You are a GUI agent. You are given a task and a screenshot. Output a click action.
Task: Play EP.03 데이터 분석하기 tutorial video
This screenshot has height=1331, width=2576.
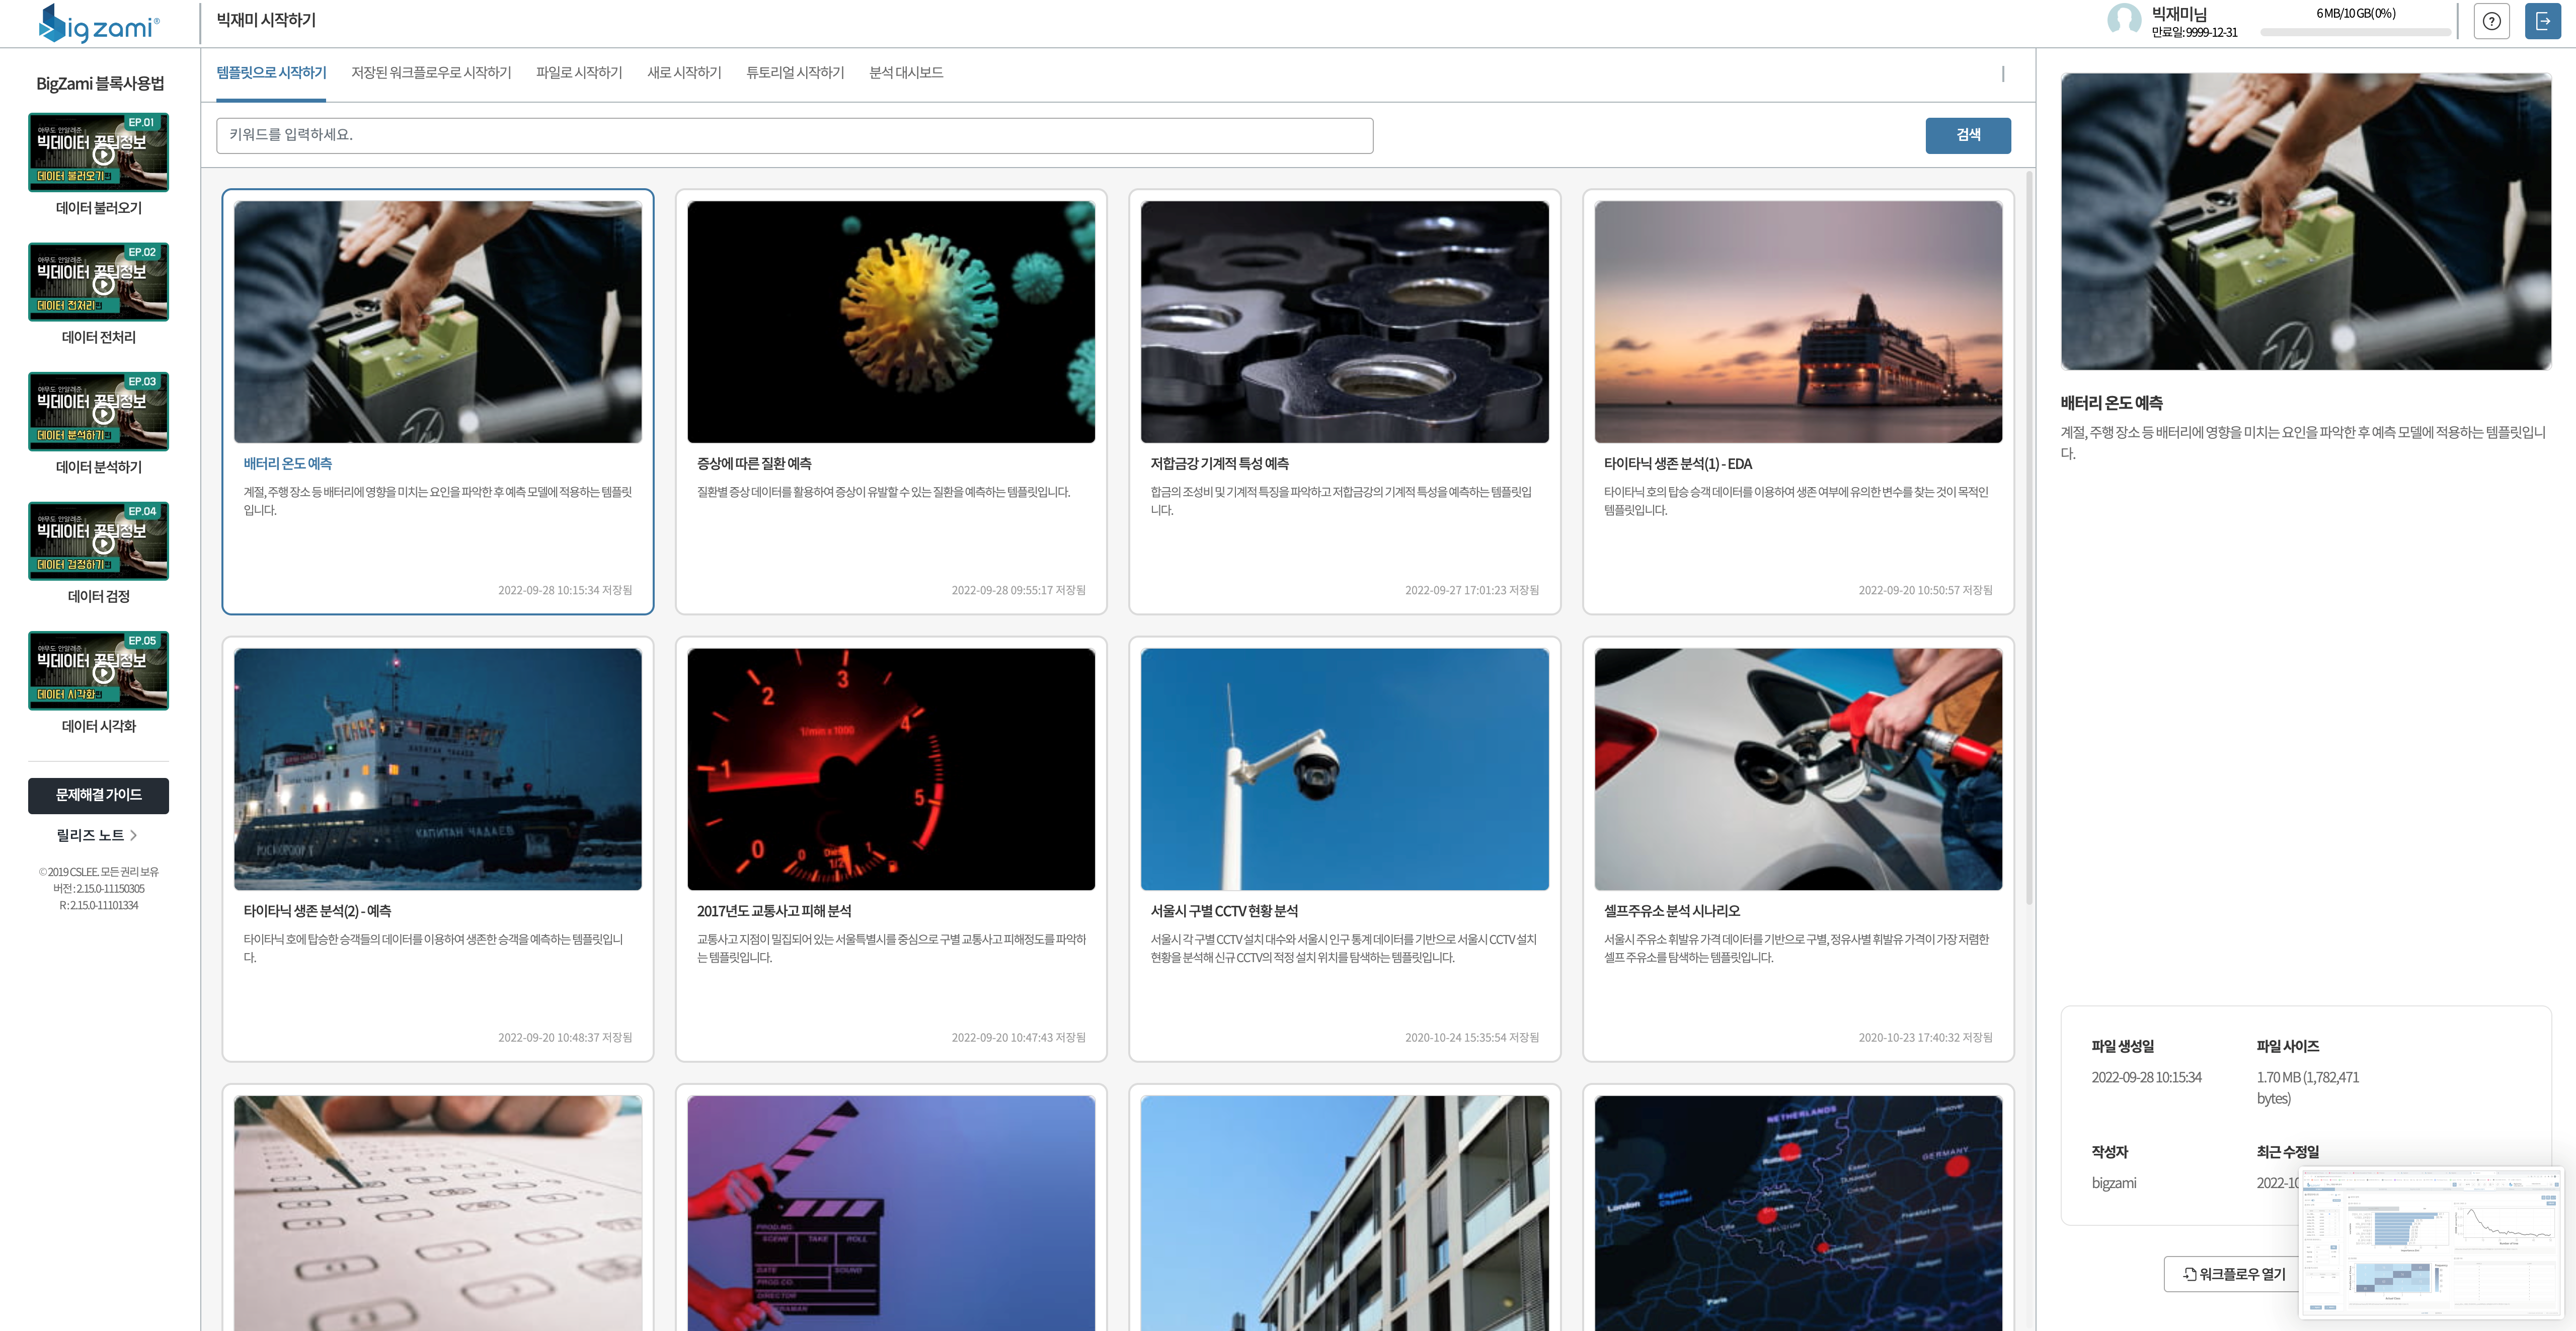point(99,411)
